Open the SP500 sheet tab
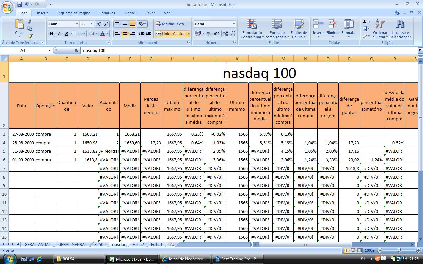Image resolution: width=423 pixels, height=264 pixels. coord(100,245)
